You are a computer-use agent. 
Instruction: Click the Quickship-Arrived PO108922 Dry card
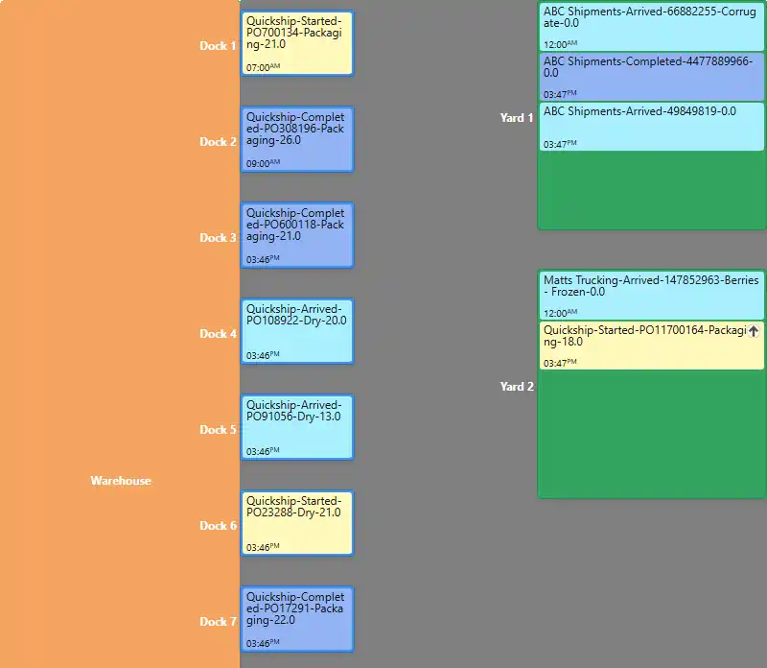[296, 331]
